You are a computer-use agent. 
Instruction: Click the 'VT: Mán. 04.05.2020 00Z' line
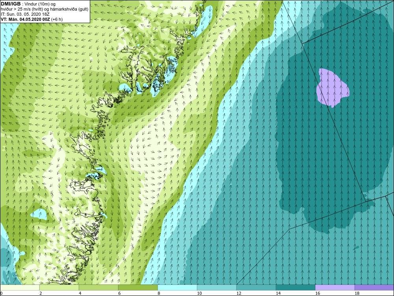32,19
